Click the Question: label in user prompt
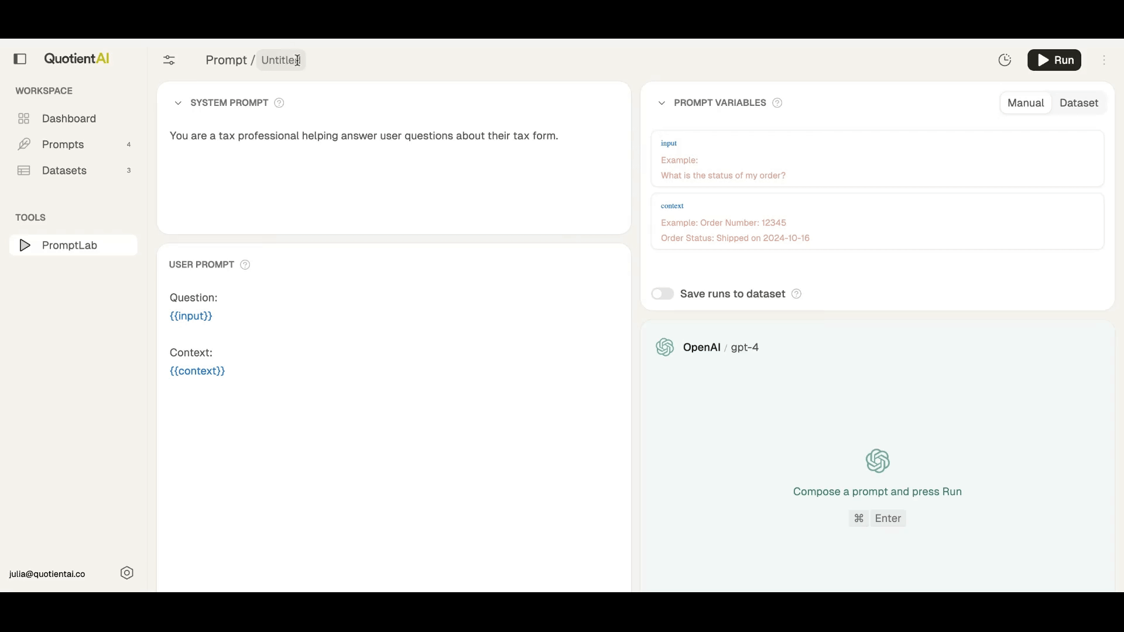The height and width of the screenshot is (632, 1124). tap(194, 298)
